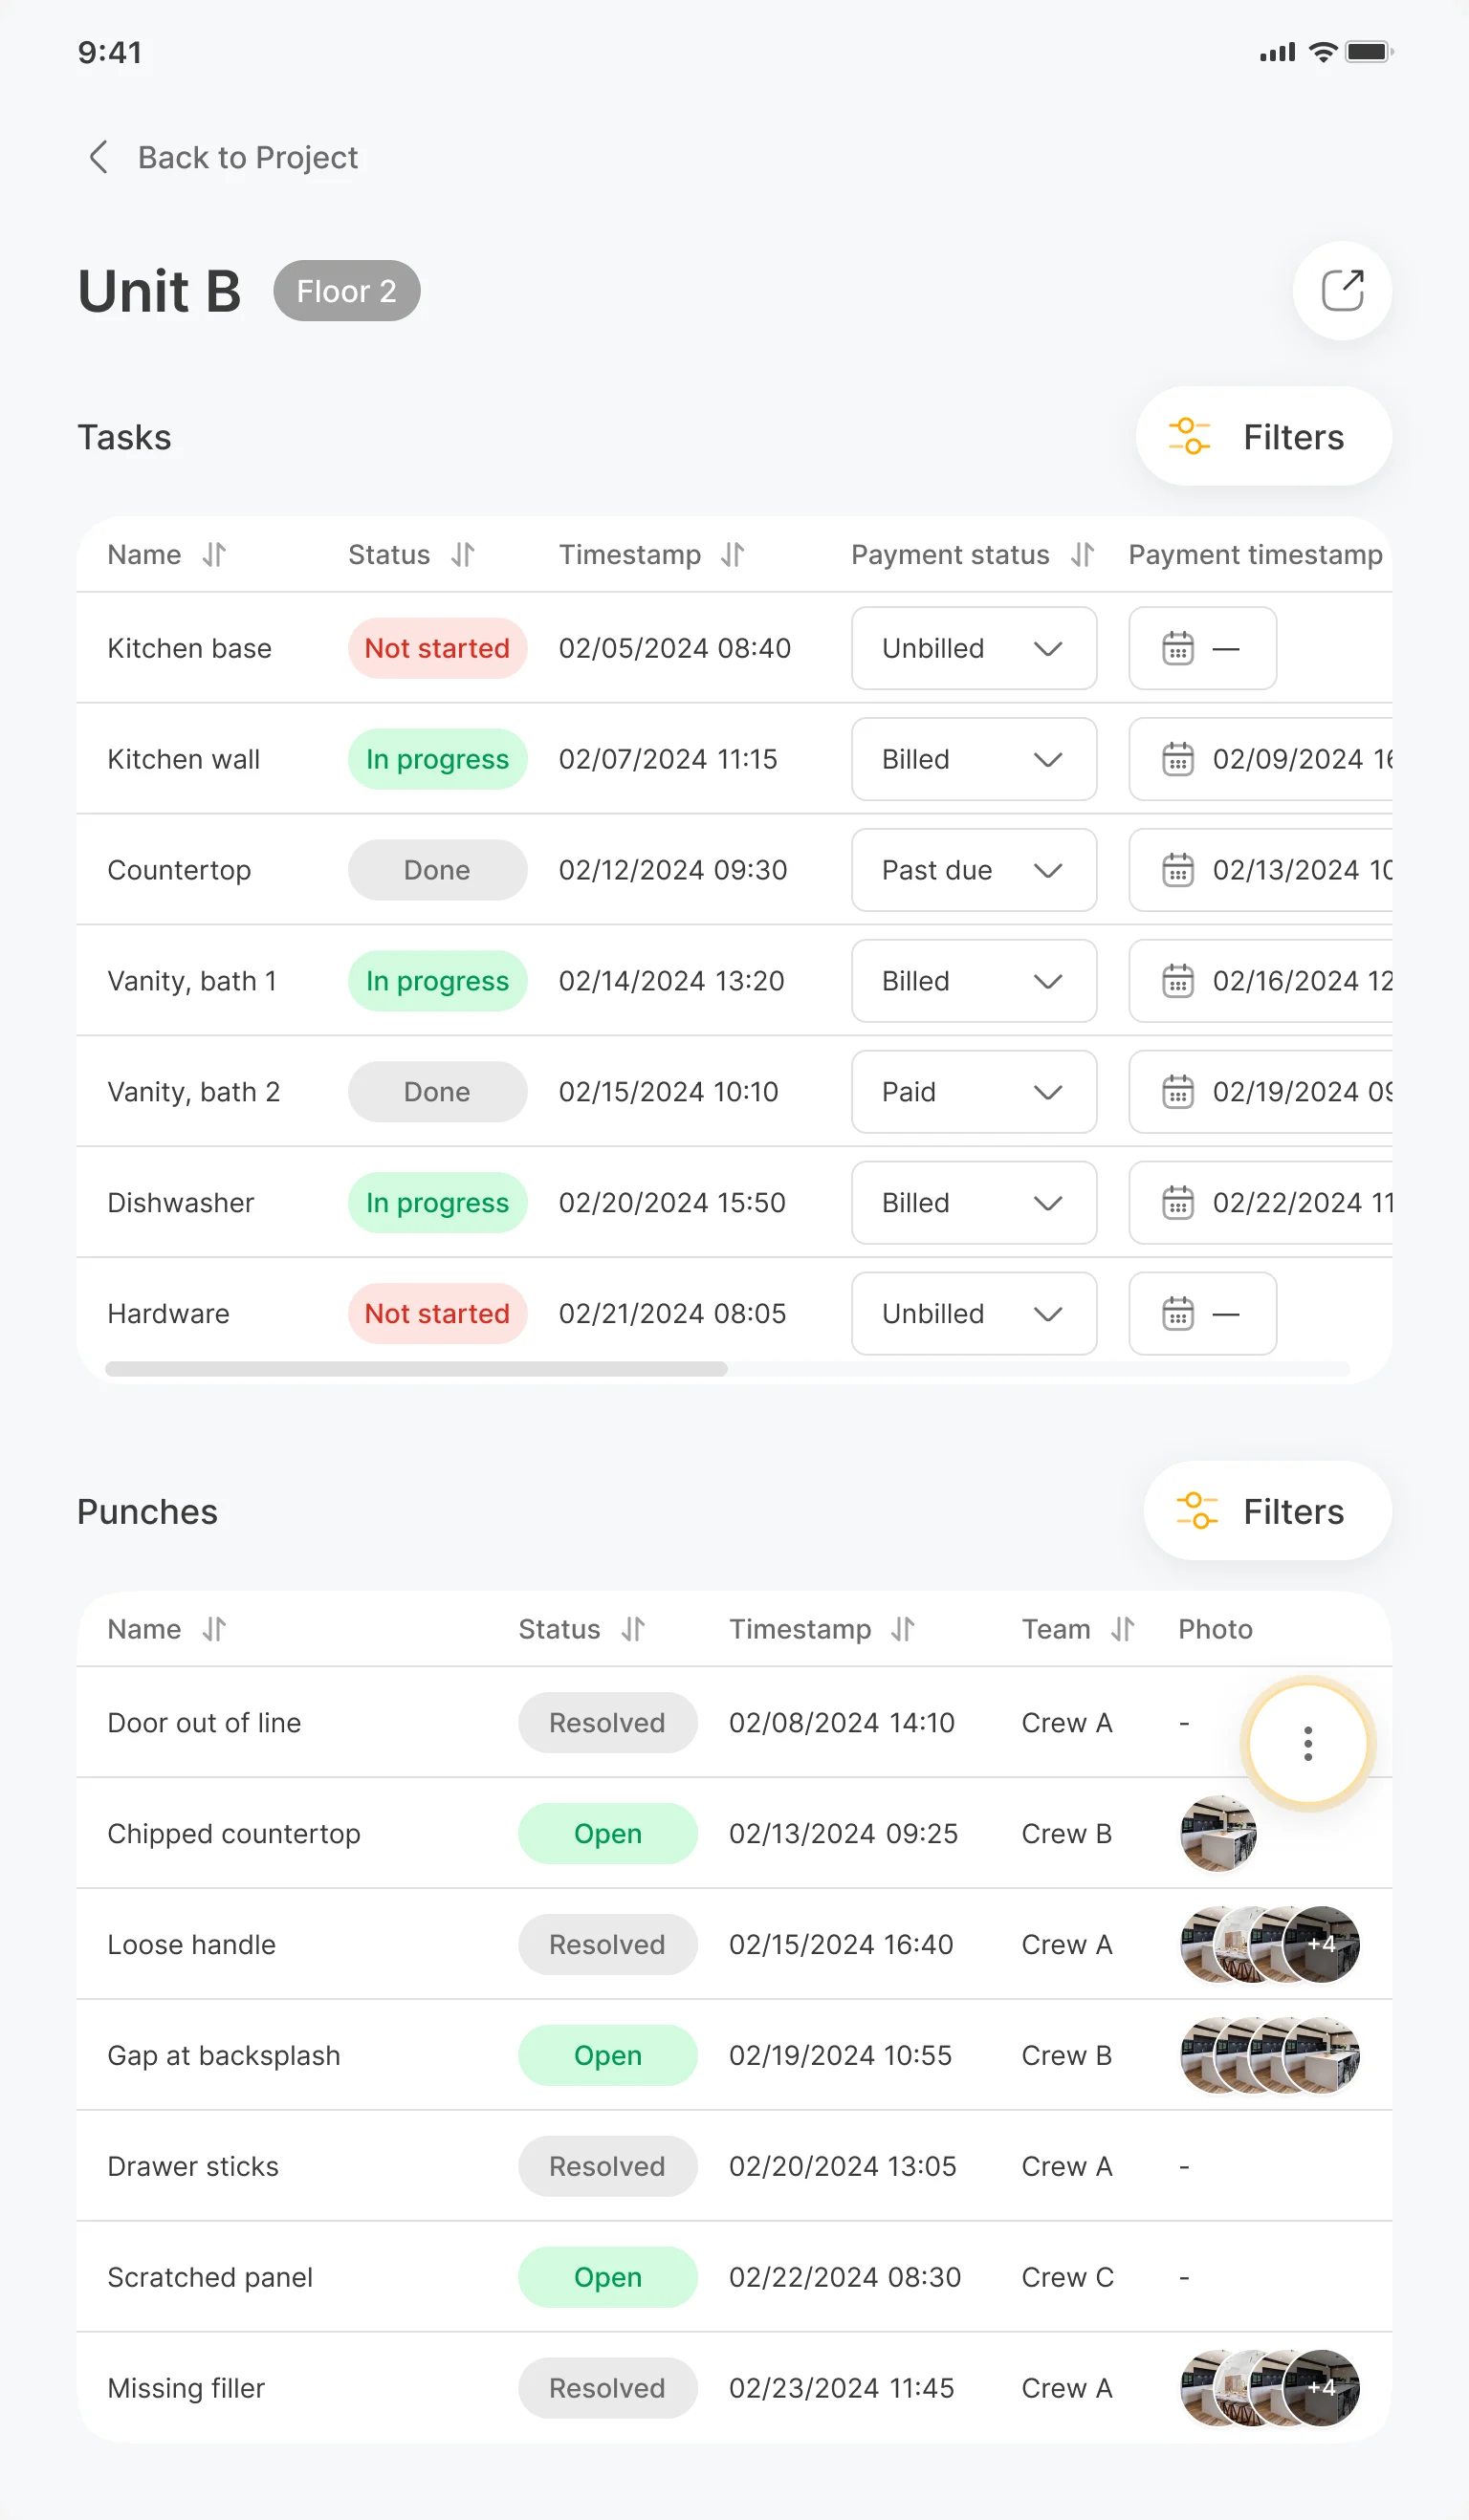
Task: Open Dishwasher Billed payment dropdown
Action: click(x=974, y=1202)
